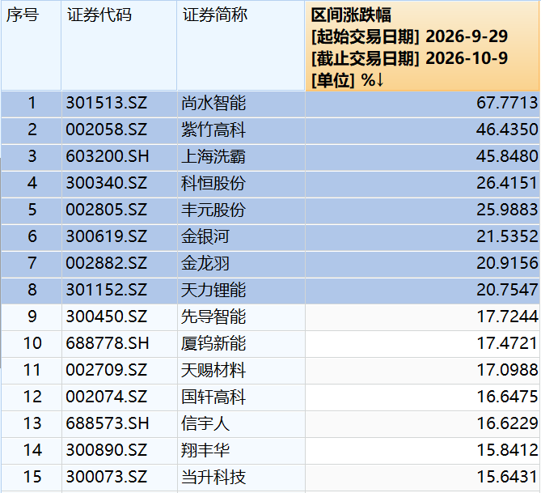Click row number 13 in 序号 column
541x493 pixels.
point(32,423)
